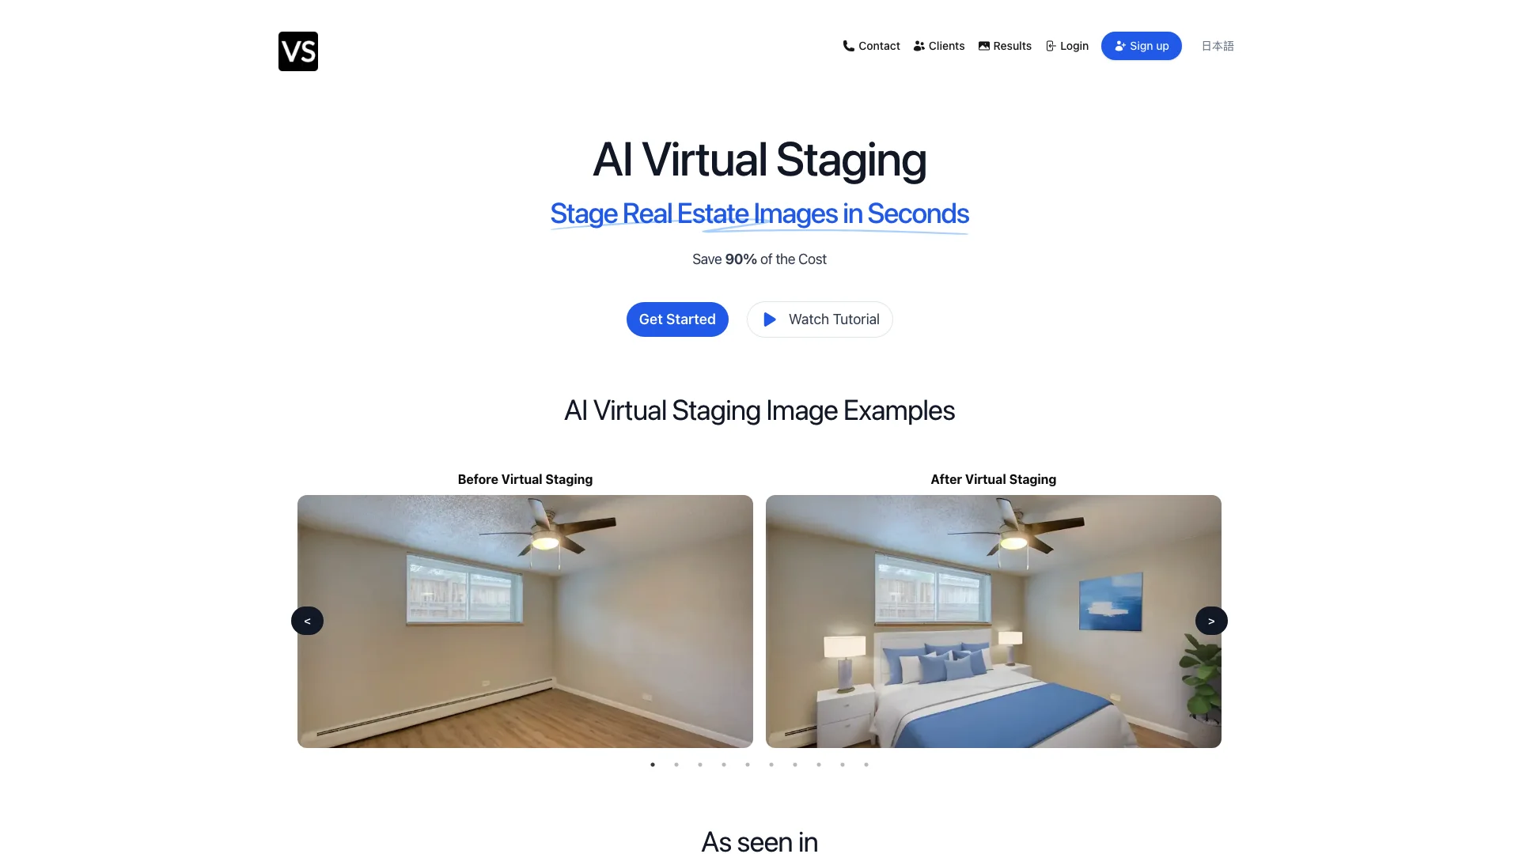Image resolution: width=1519 pixels, height=854 pixels.
Task: Expand the Clients navigation menu item
Action: (939, 46)
